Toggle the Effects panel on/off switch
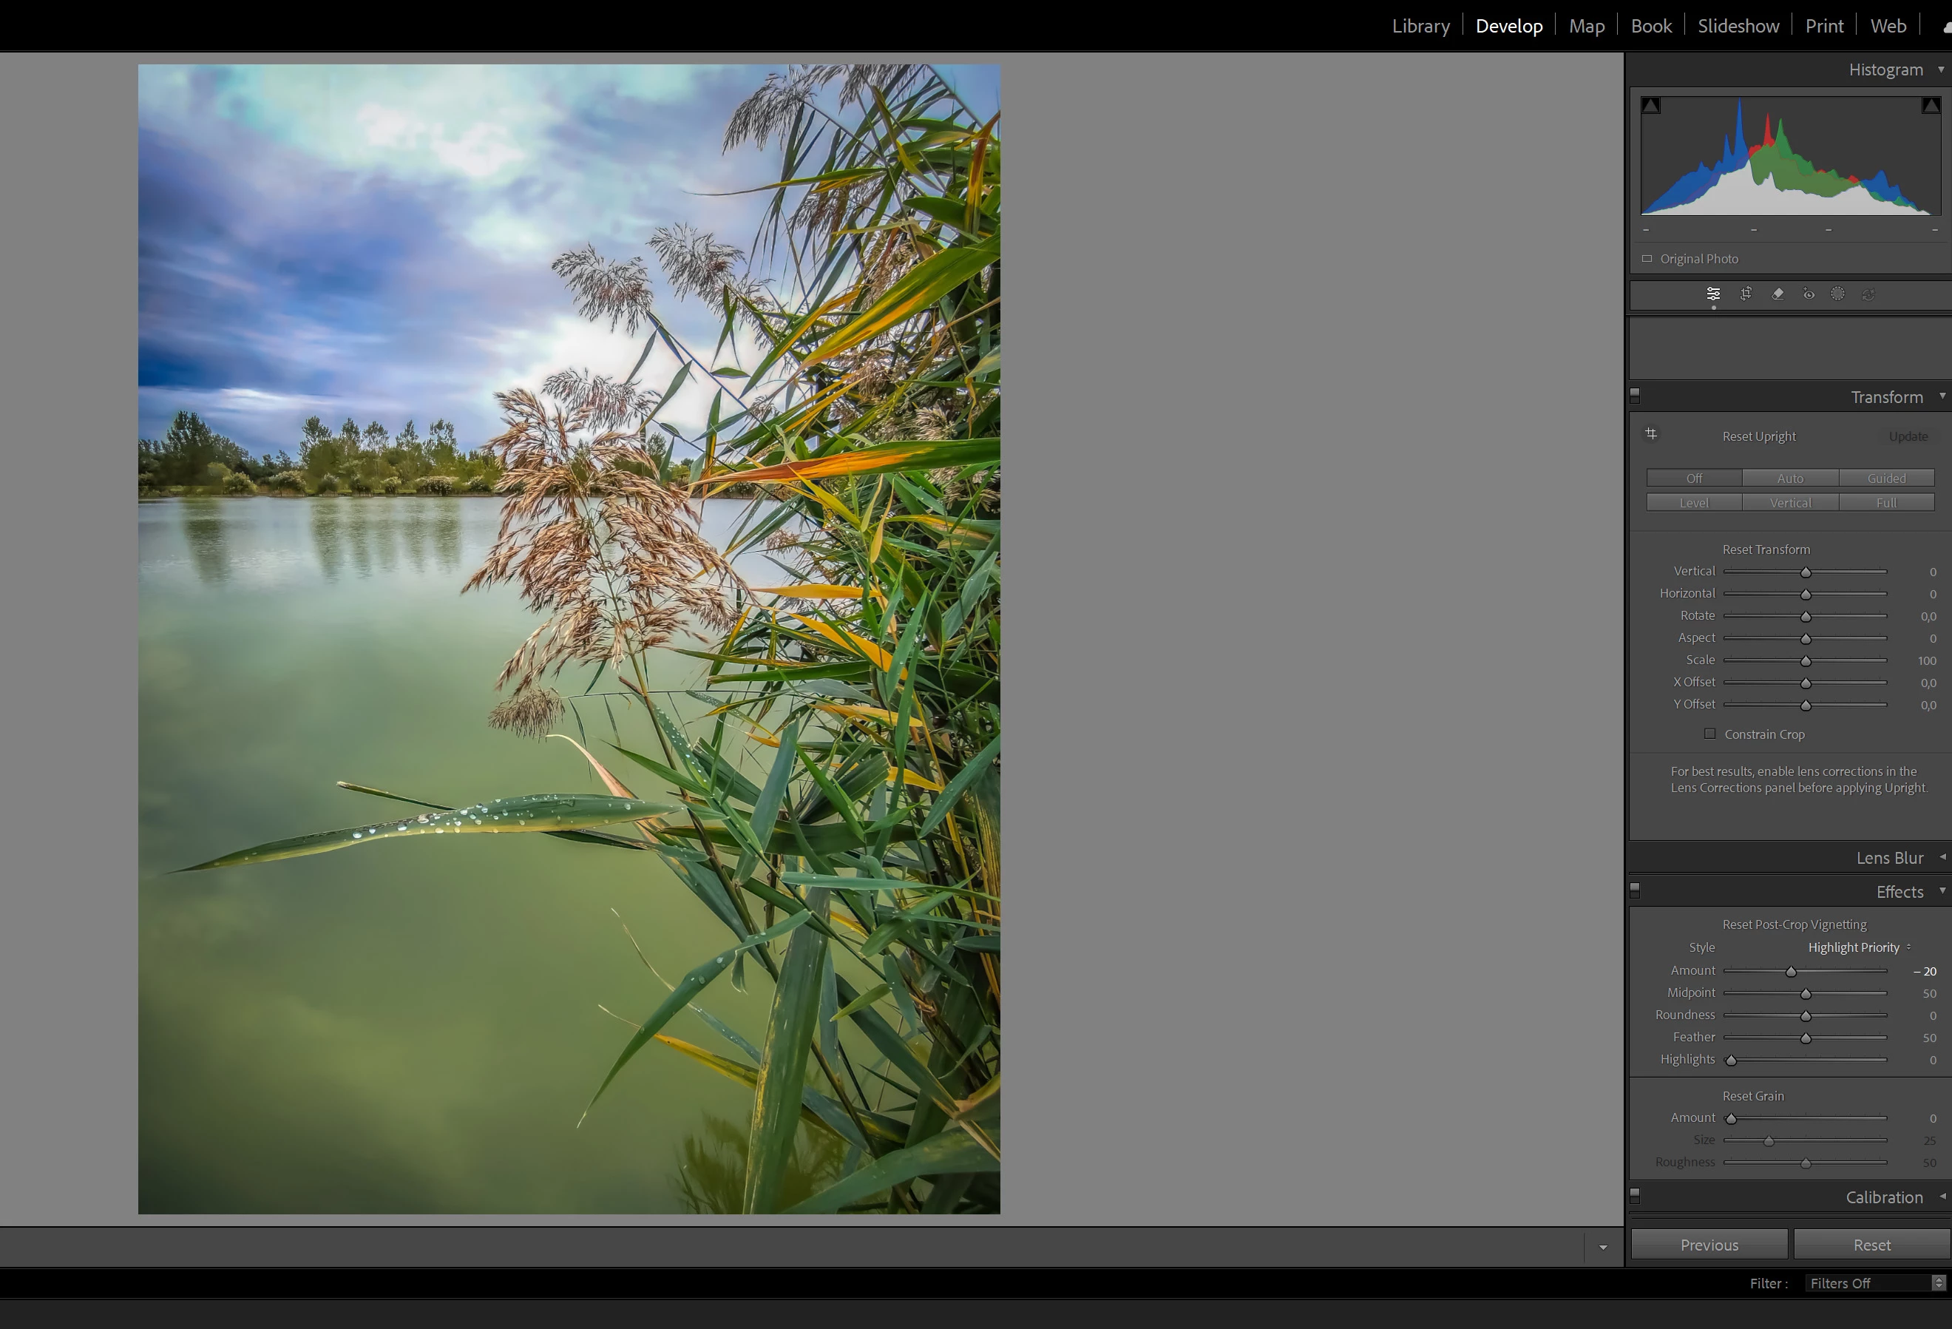 coord(1635,889)
